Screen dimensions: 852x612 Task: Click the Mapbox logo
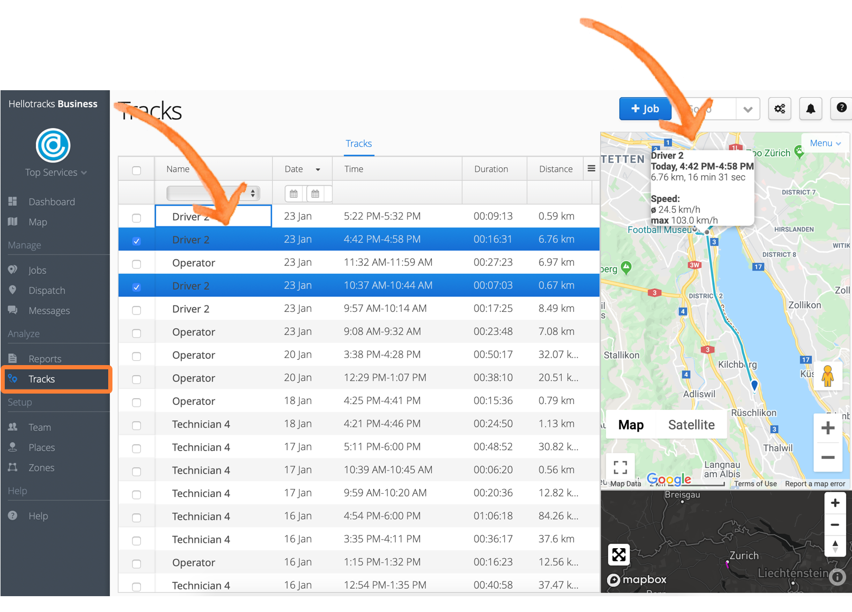[x=637, y=579]
